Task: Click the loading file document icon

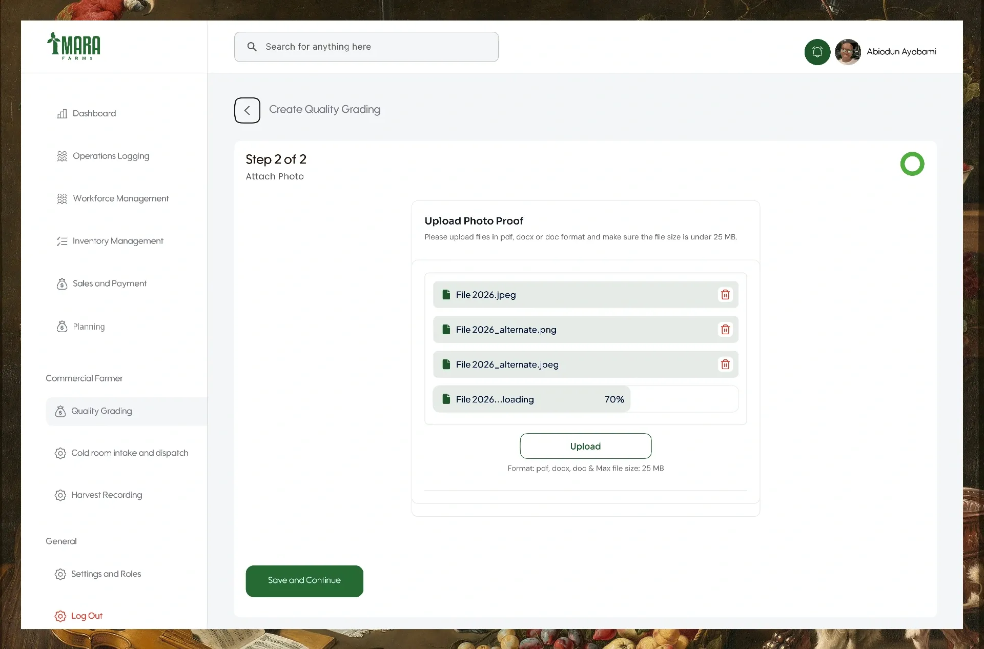Action: pyautogui.click(x=446, y=399)
